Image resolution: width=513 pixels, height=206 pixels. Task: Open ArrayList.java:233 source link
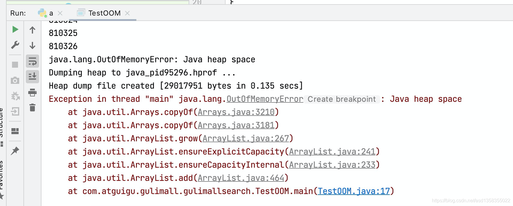pyautogui.click(x=332, y=165)
